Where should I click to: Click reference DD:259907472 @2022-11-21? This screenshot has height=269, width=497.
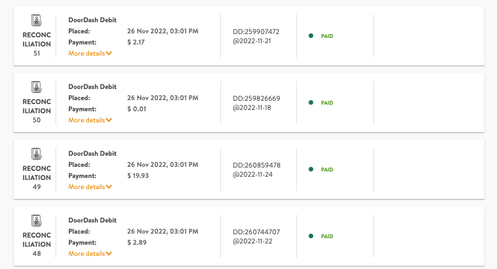tap(256, 36)
